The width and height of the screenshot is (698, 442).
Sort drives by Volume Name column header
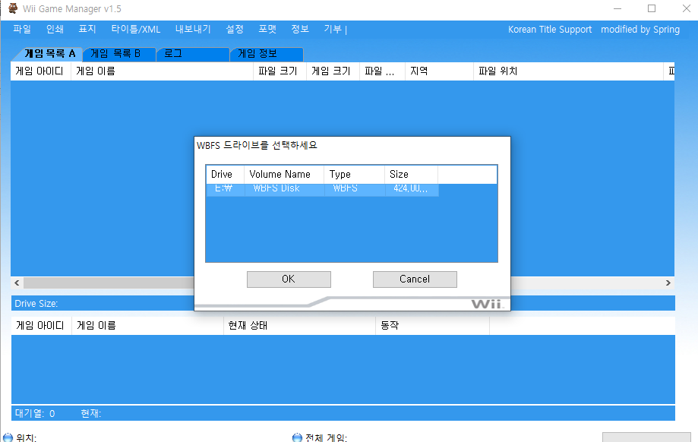284,175
